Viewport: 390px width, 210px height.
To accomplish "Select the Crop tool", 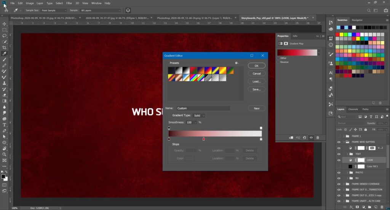I will [x=4, y=48].
